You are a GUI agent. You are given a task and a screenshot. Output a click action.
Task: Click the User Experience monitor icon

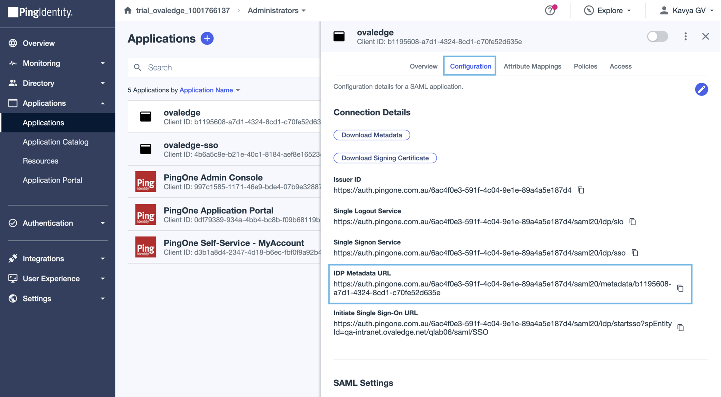click(13, 279)
